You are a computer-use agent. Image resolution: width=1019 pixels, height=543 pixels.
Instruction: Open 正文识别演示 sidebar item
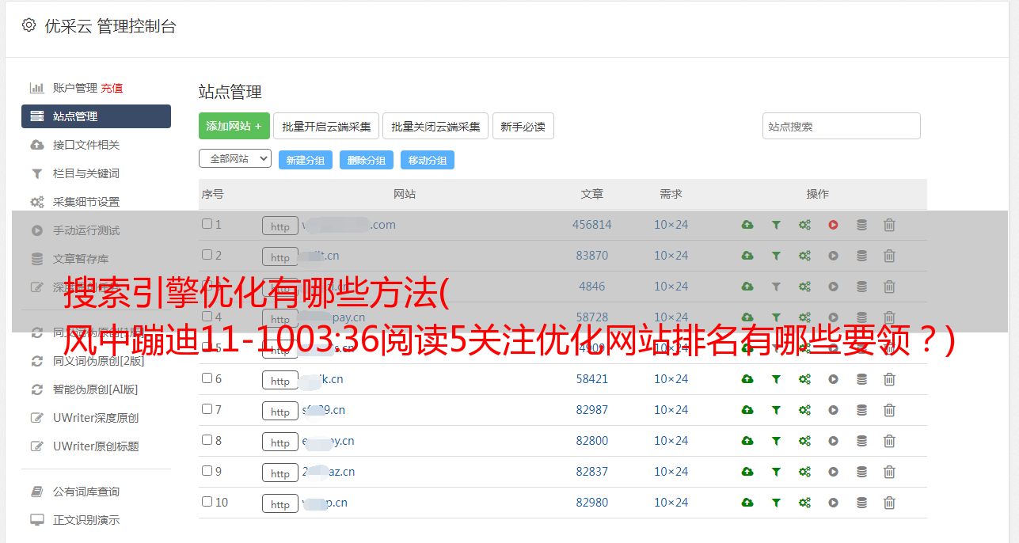click(x=86, y=520)
